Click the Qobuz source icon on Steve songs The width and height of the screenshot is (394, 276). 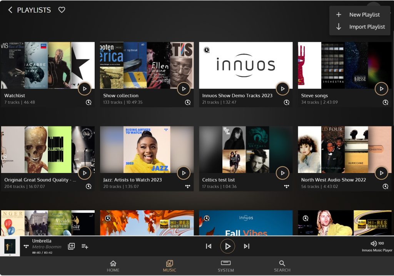[386, 102]
